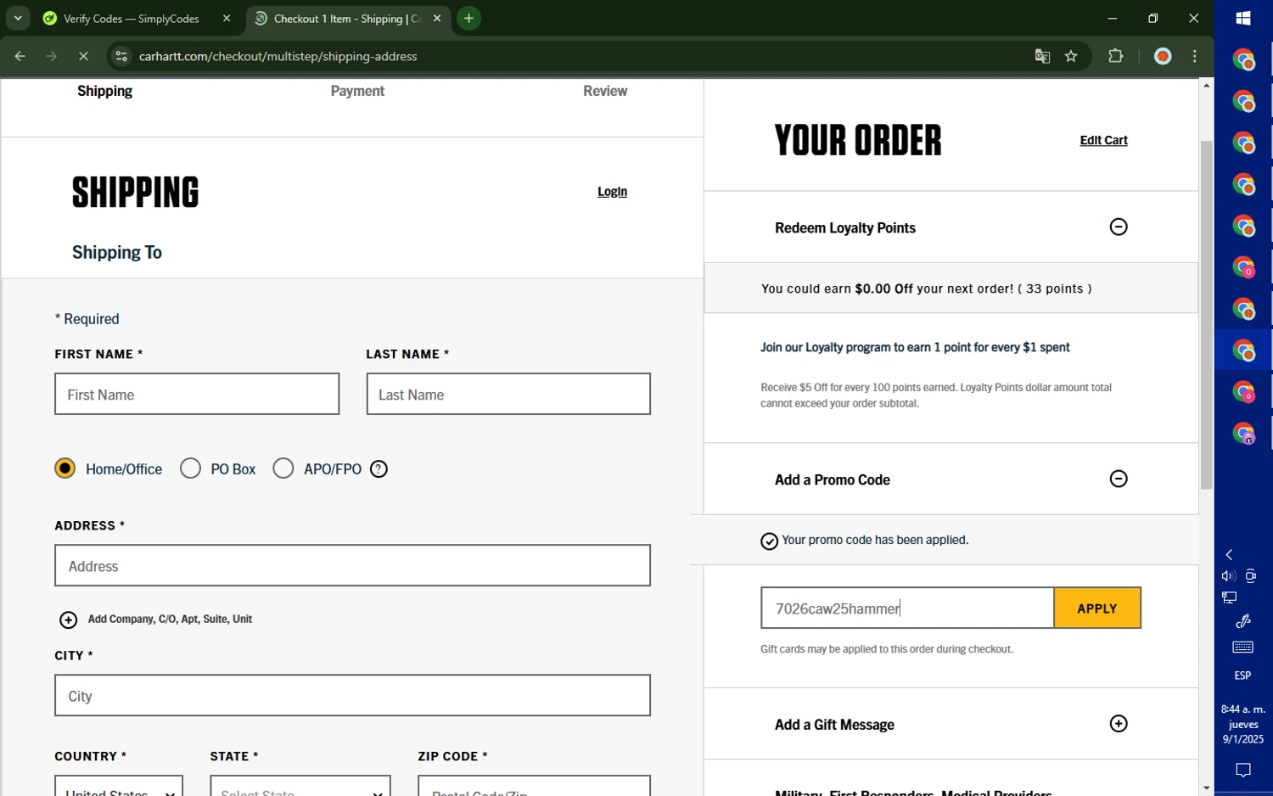
Task: Open the Chrome profile avatar
Action: point(1163,56)
